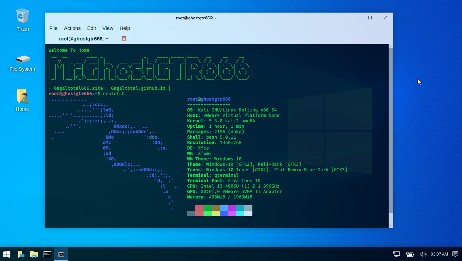Open the Help menu

[125, 28]
